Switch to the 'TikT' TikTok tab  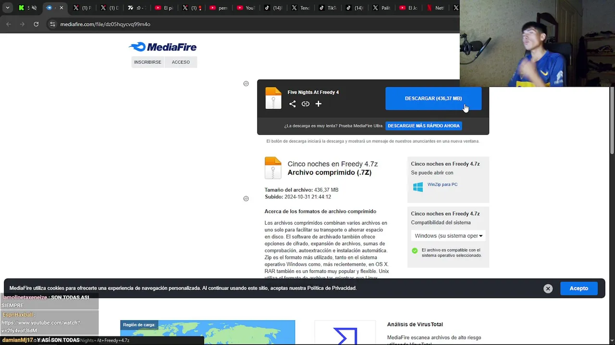click(x=328, y=8)
